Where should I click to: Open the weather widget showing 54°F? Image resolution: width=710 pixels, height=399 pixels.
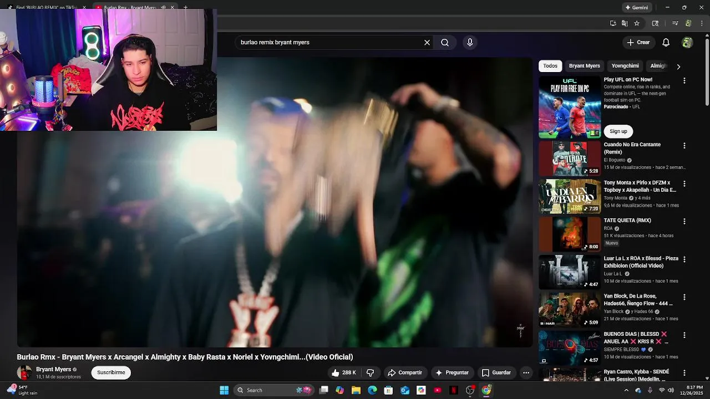[x=22, y=390]
